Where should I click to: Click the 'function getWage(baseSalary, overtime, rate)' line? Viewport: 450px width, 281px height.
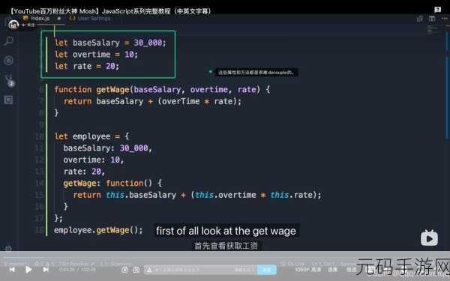click(162, 90)
